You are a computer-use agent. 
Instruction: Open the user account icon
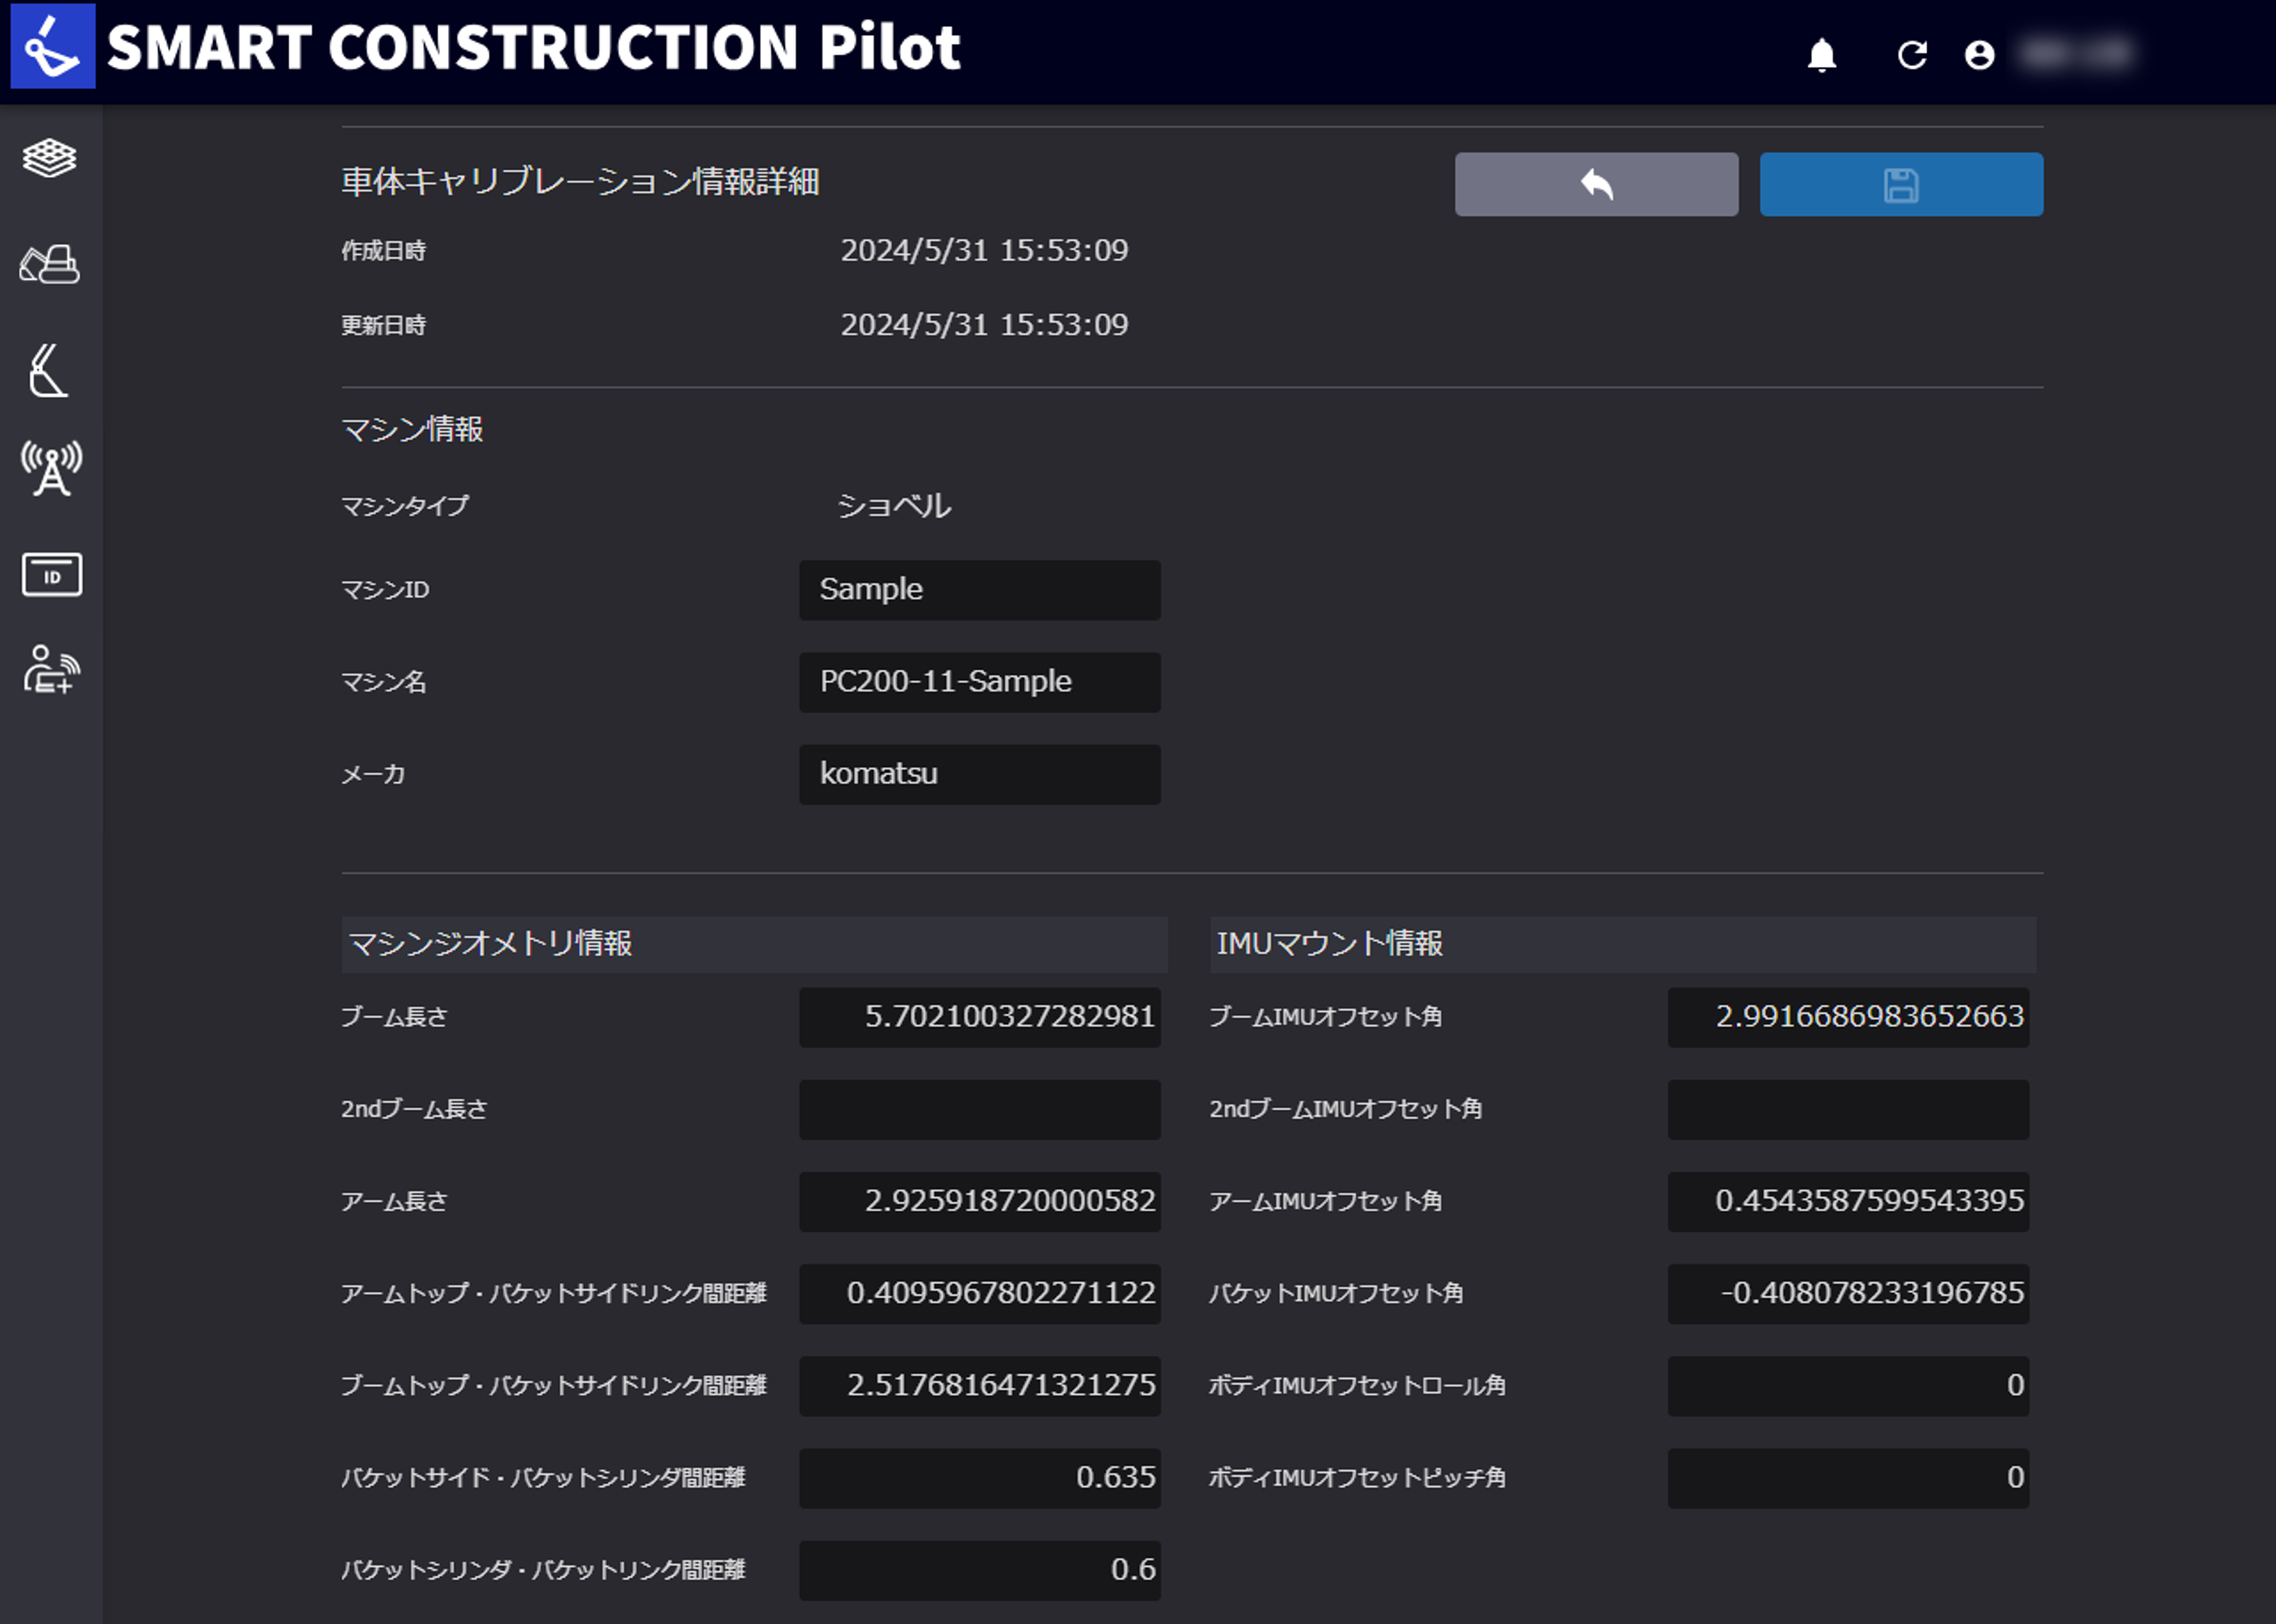pos(1979,55)
